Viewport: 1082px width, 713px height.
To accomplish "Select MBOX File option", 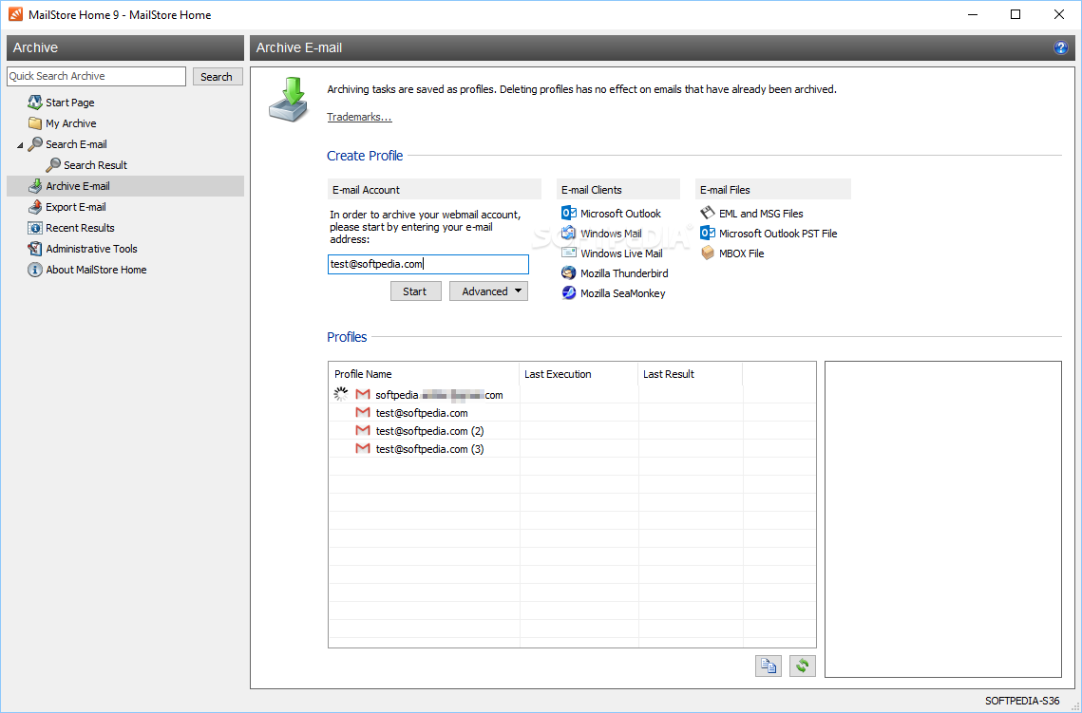I will click(741, 253).
